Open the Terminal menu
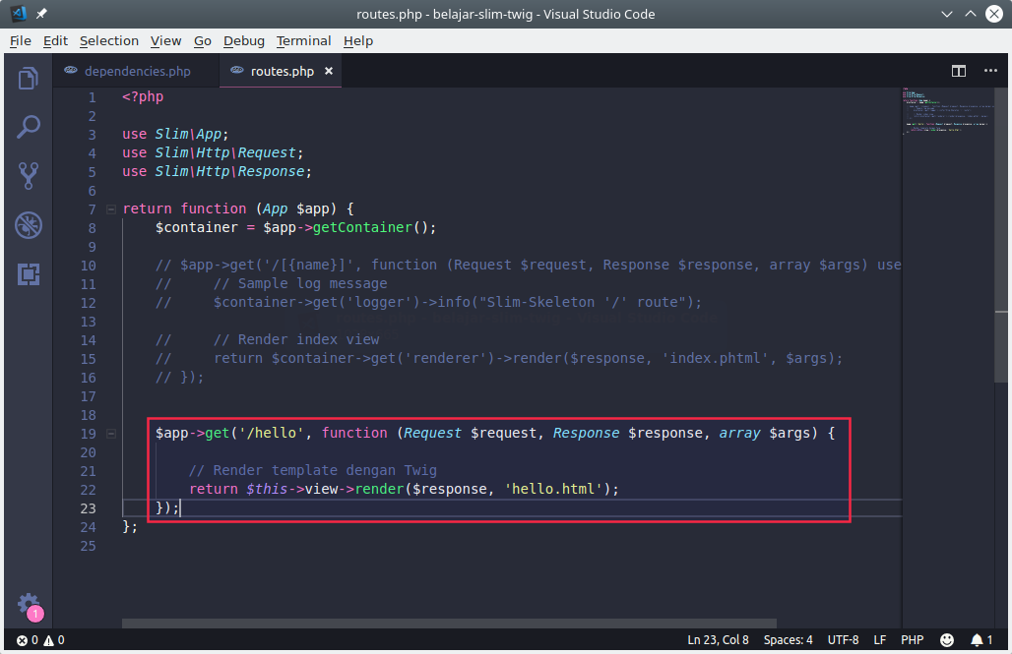This screenshot has width=1012, height=654. (x=303, y=40)
